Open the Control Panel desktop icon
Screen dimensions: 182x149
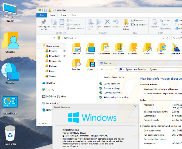point(10,105)
